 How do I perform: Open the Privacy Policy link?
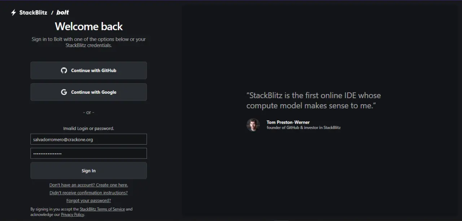click(x=72, y=215)
